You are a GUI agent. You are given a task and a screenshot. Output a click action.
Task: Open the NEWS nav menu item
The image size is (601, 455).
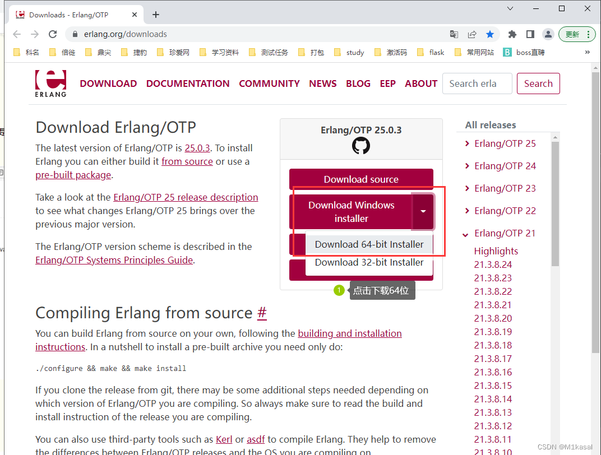click(x=323, y=83)
